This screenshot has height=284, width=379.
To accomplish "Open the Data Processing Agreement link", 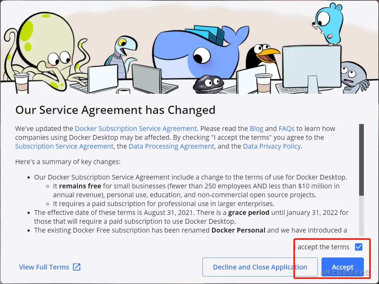I will (x=171, y=146).
